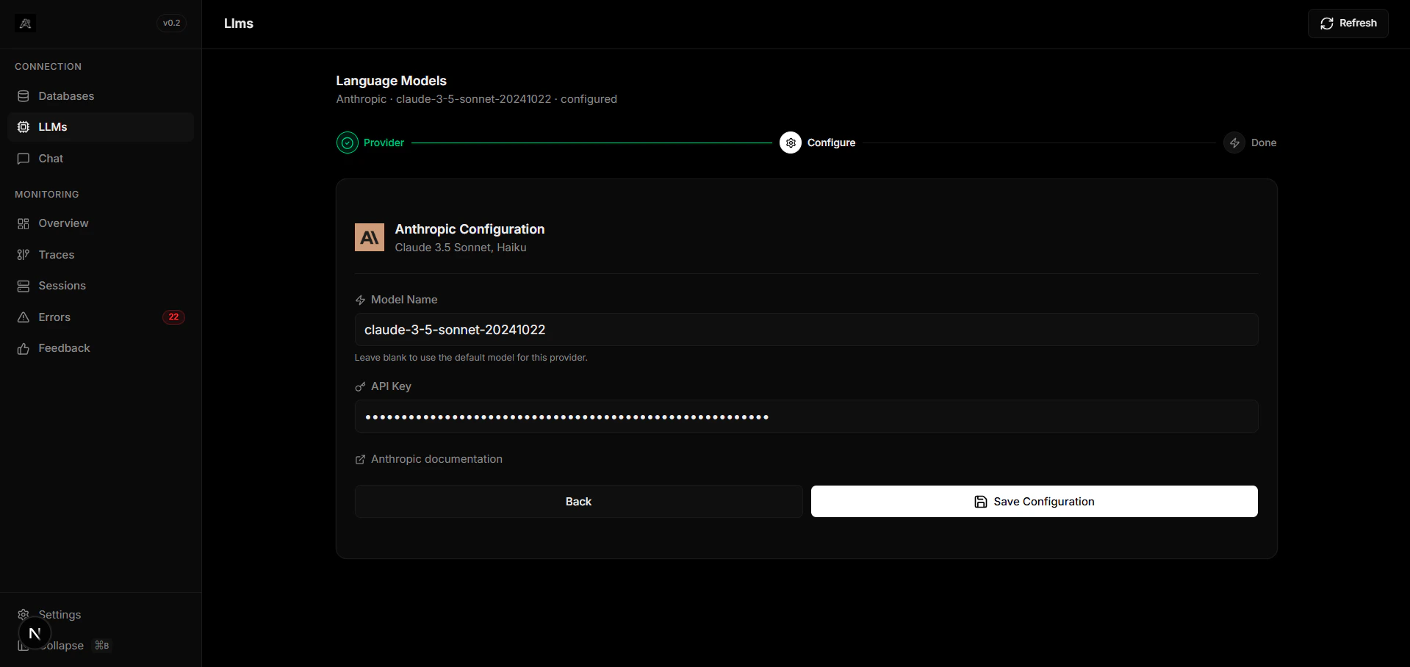Click the green Provider step checkmark
The image size is (1410, 667).
click(x=348, y=143)
